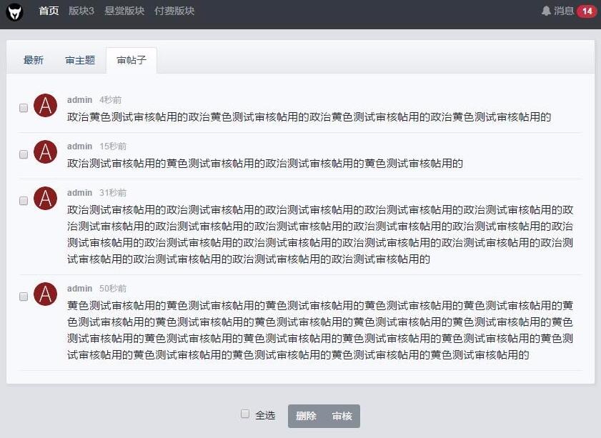Viewport: 601px width, 438px height.
Task: Click admin avatar on the 4秒前 post
Action: (45, 105)
